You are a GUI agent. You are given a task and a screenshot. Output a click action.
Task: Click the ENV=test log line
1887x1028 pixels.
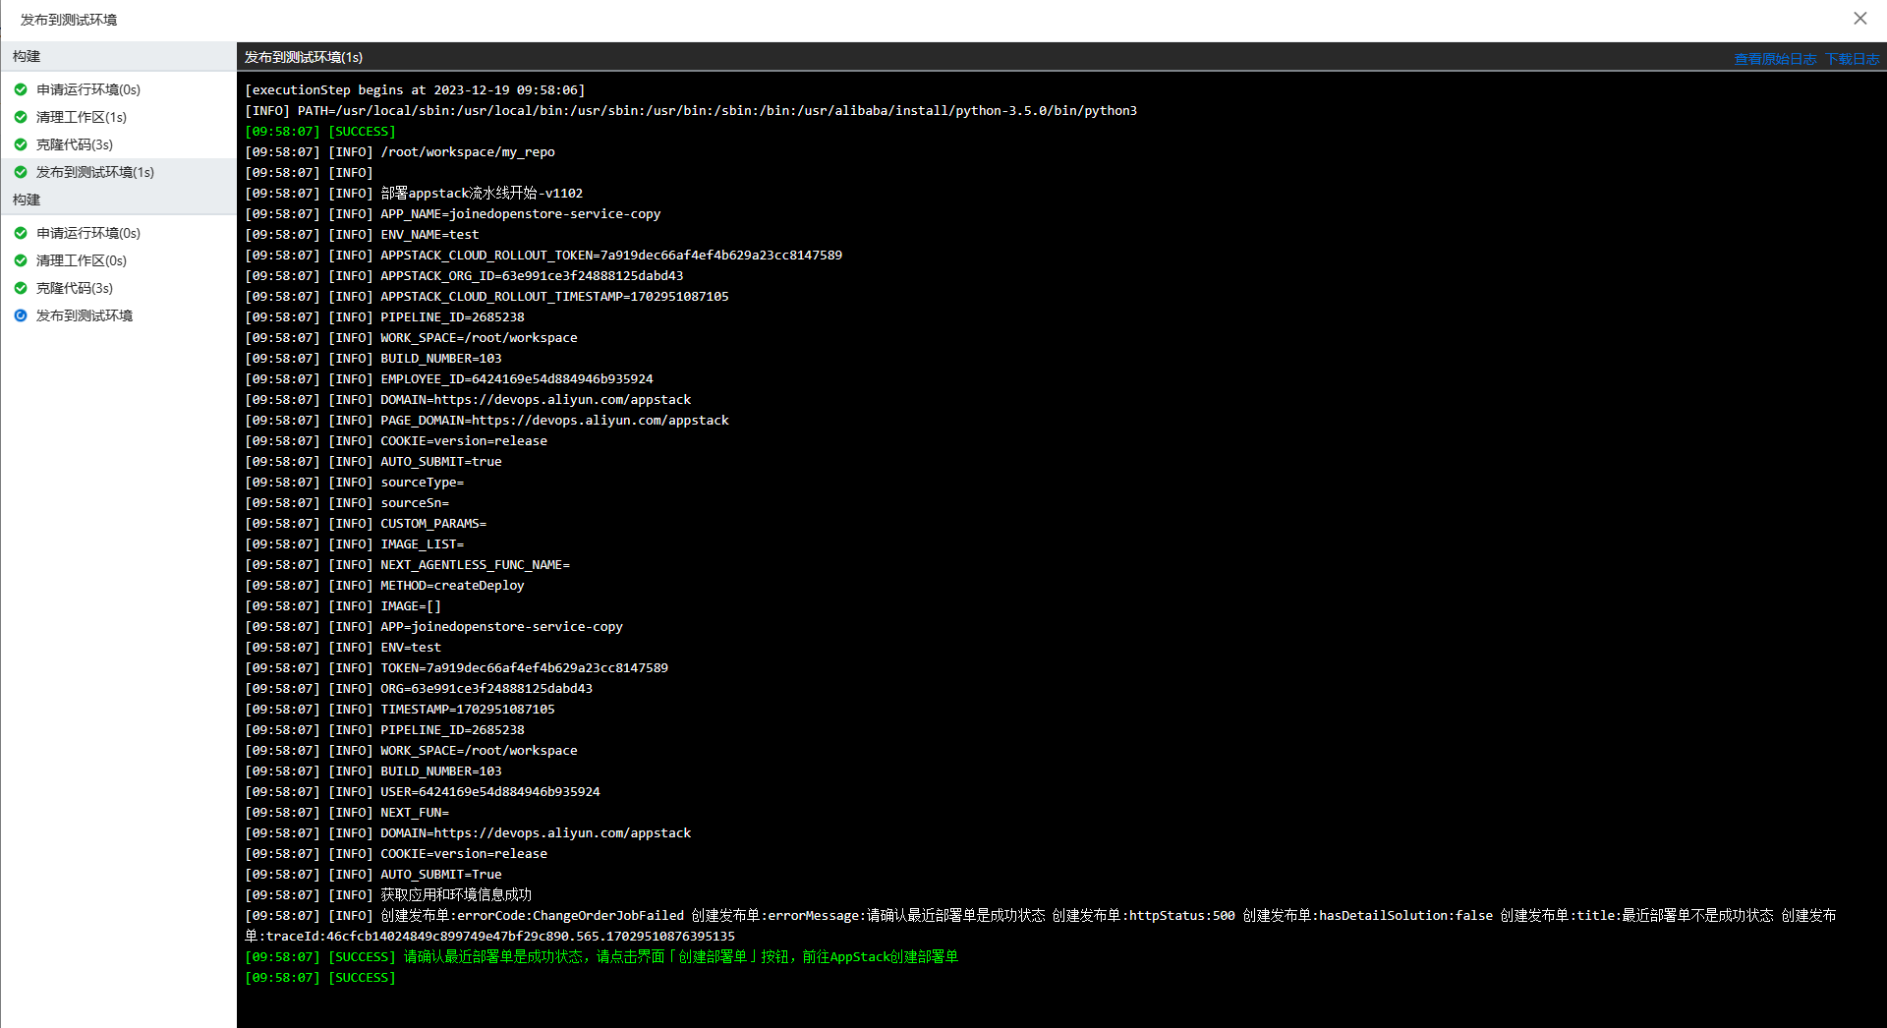[343, 647]
